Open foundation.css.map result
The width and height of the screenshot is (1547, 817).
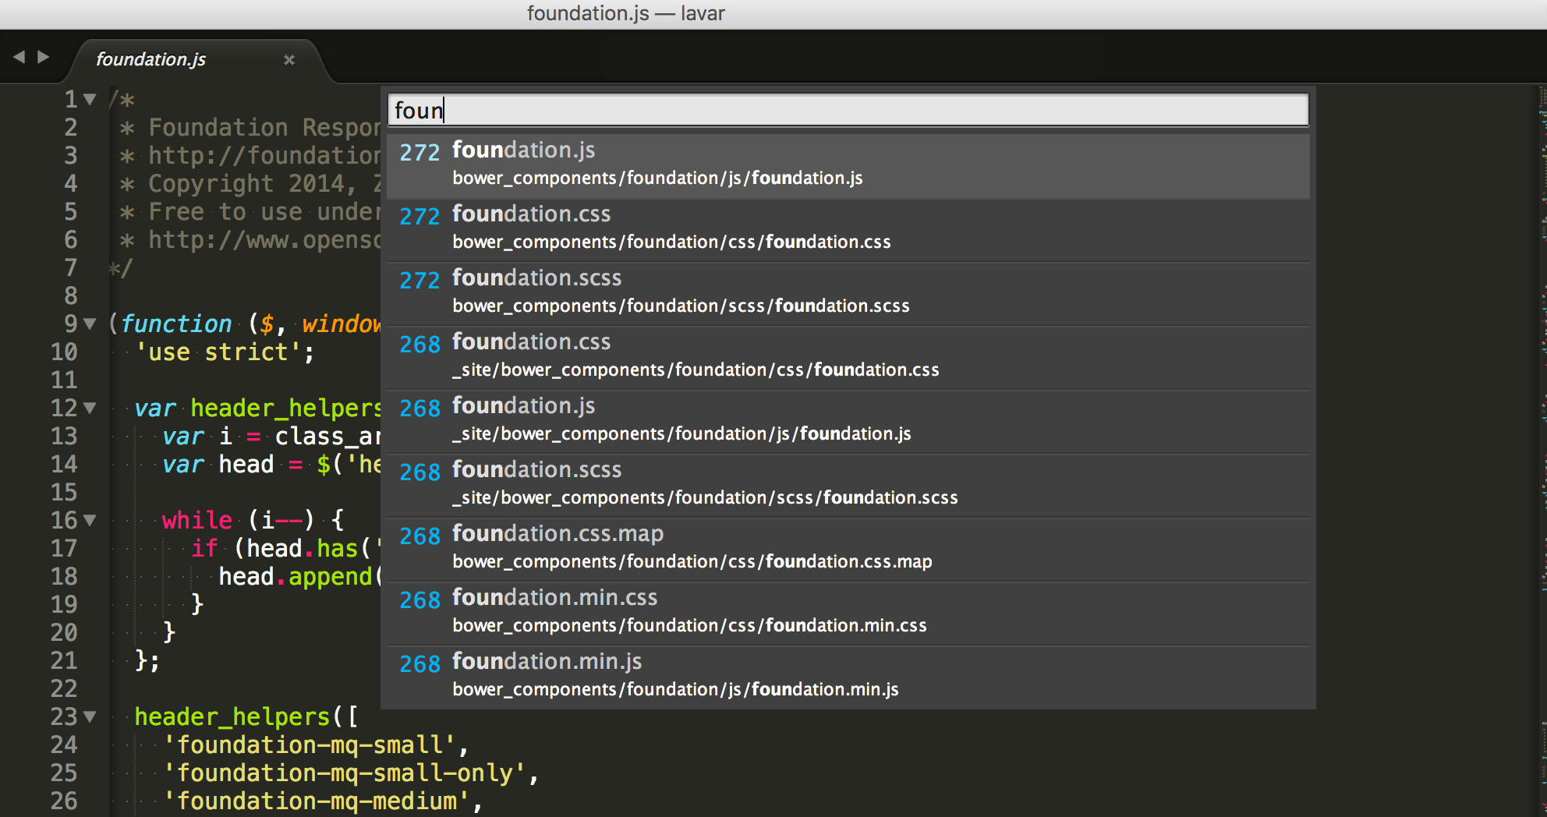click(x=848, y=548)
